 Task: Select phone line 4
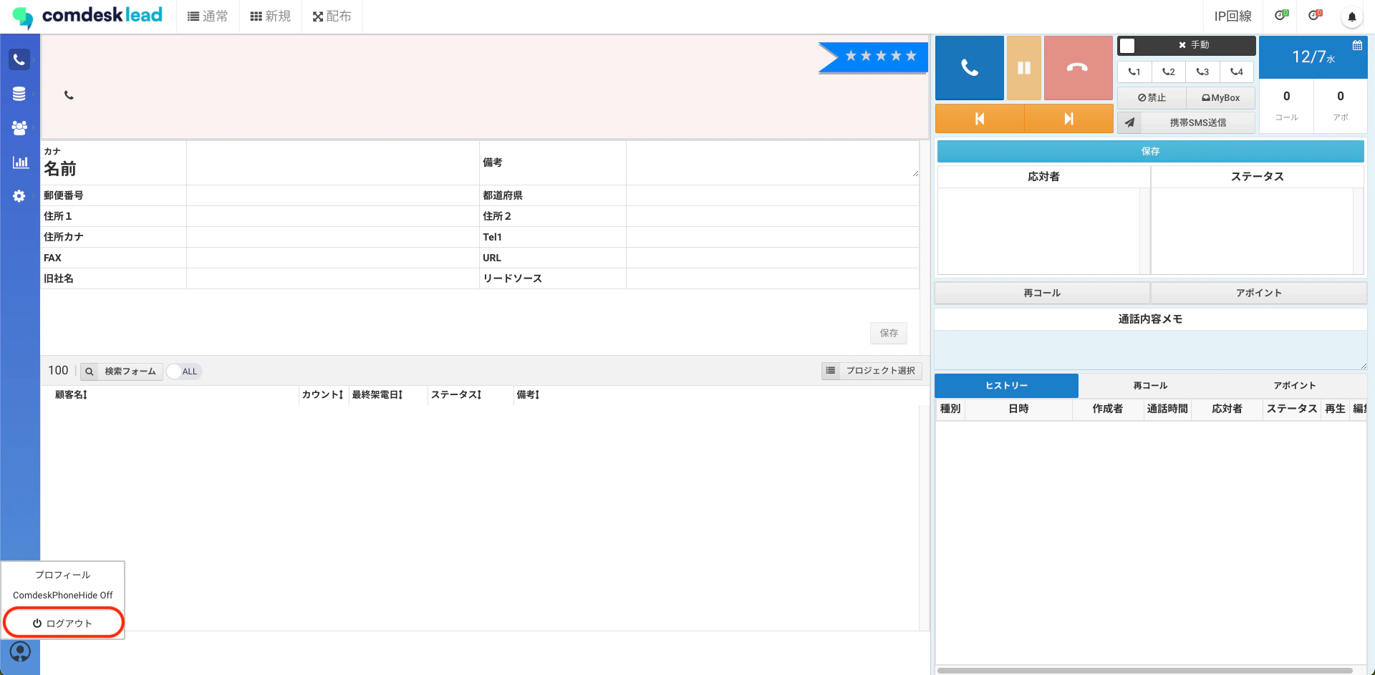[x=1237, y=72]
